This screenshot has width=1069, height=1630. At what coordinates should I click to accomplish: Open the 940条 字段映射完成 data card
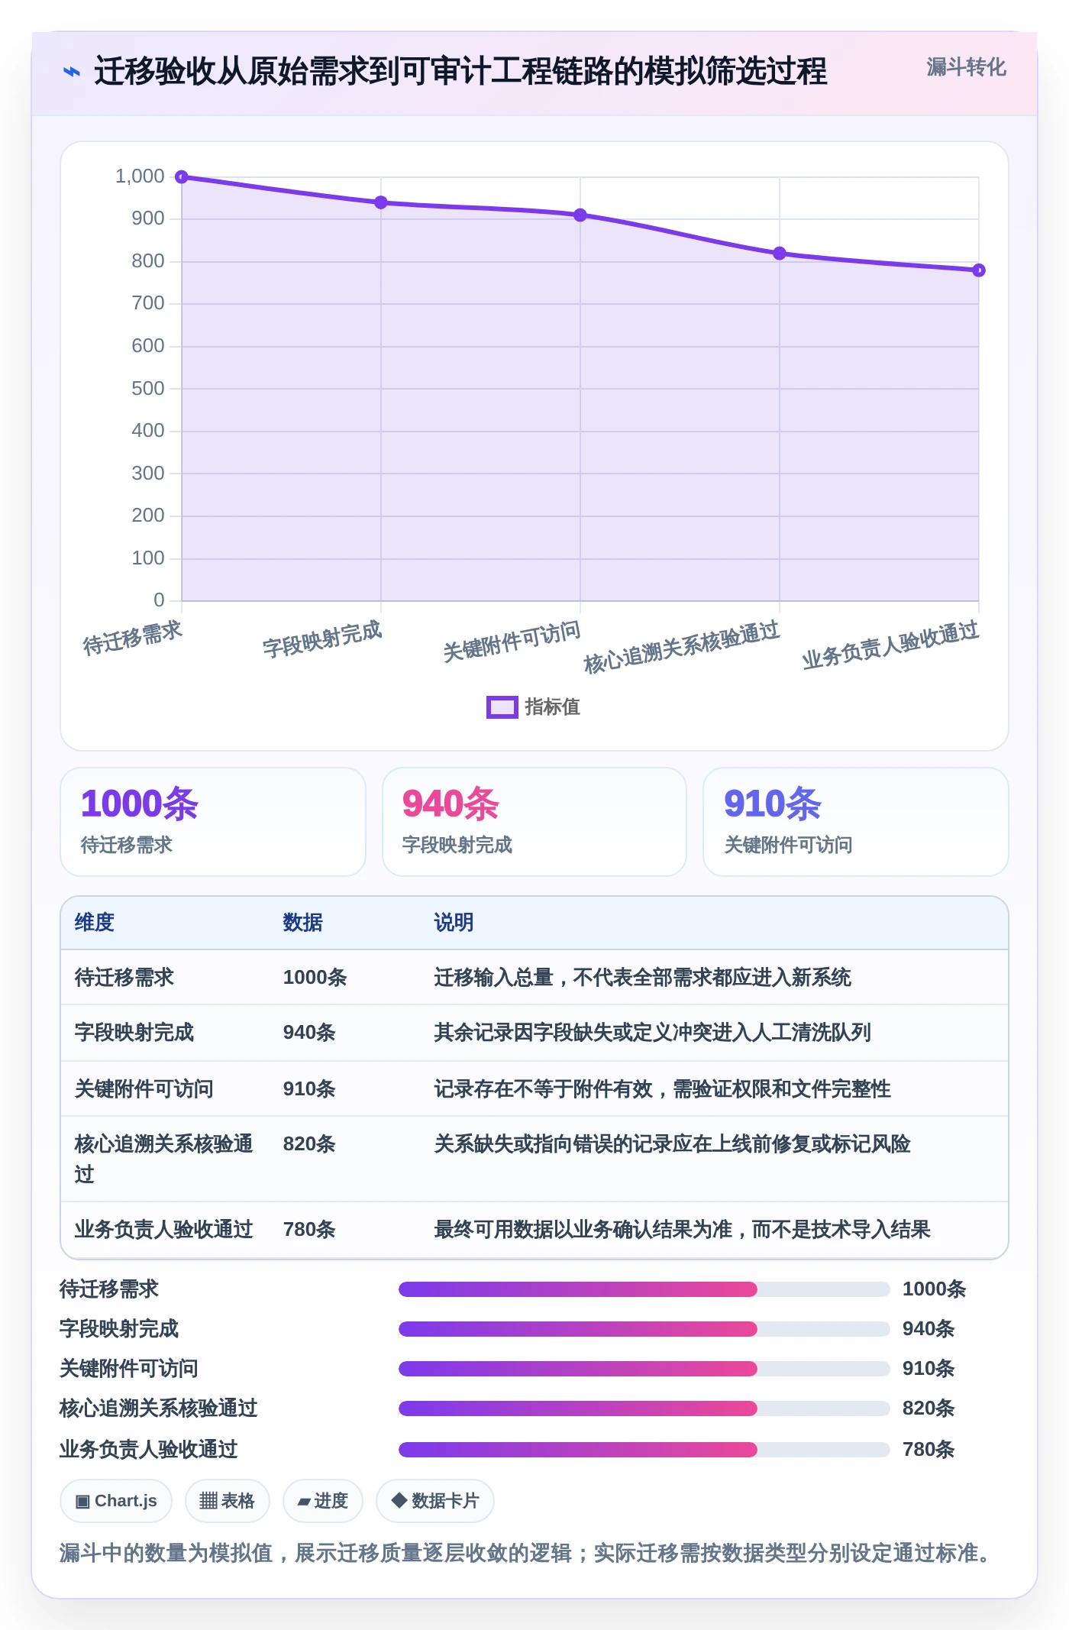pyautogui.click(x=534, y=822)
